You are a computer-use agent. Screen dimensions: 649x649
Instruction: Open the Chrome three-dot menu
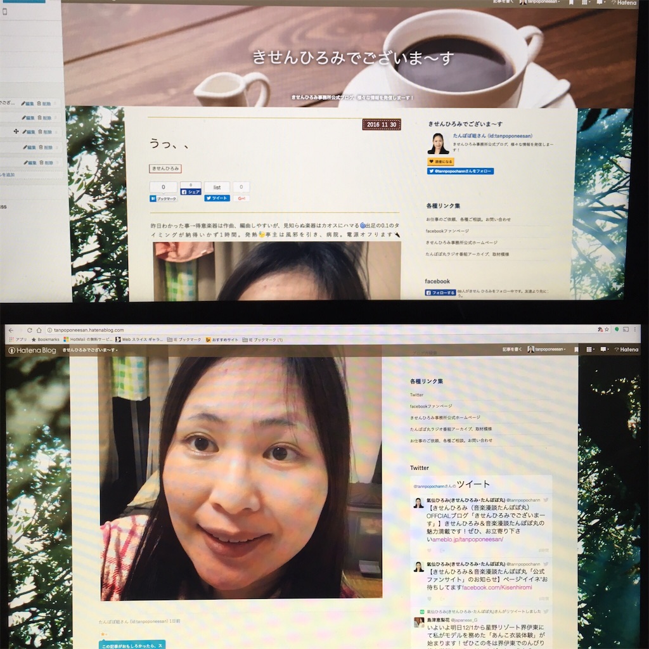click(635, 330)
